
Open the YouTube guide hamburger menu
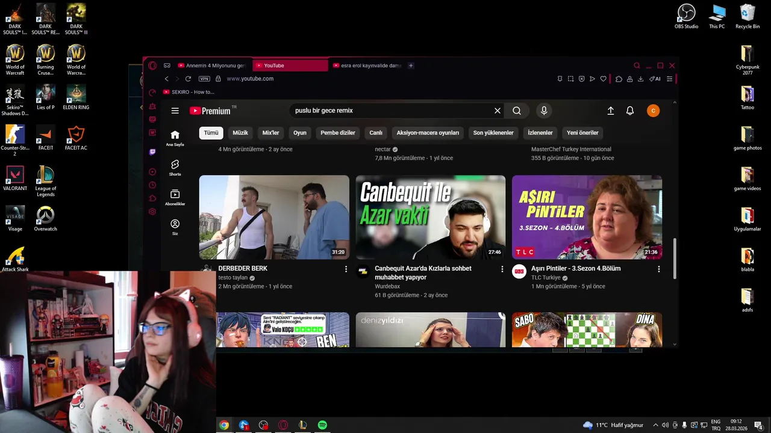[x=175, y=111]
